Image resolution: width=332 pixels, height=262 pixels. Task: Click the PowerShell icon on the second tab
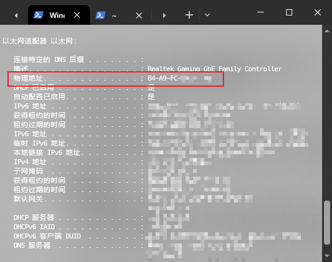click(x=101, y=15)
